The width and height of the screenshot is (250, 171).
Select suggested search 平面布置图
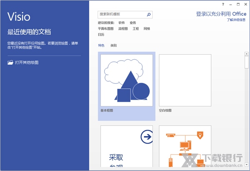[105, 29]
